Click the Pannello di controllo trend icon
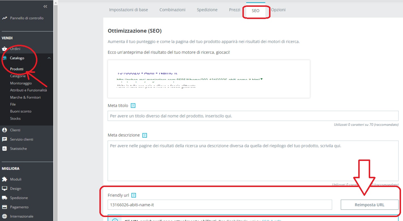The width and height of the screenshot is (403, 221). tap(4, 18)
